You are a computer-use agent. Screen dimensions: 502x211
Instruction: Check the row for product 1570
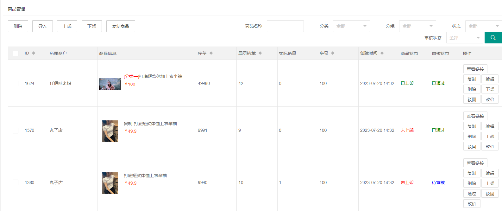click(x=16, y=131)
